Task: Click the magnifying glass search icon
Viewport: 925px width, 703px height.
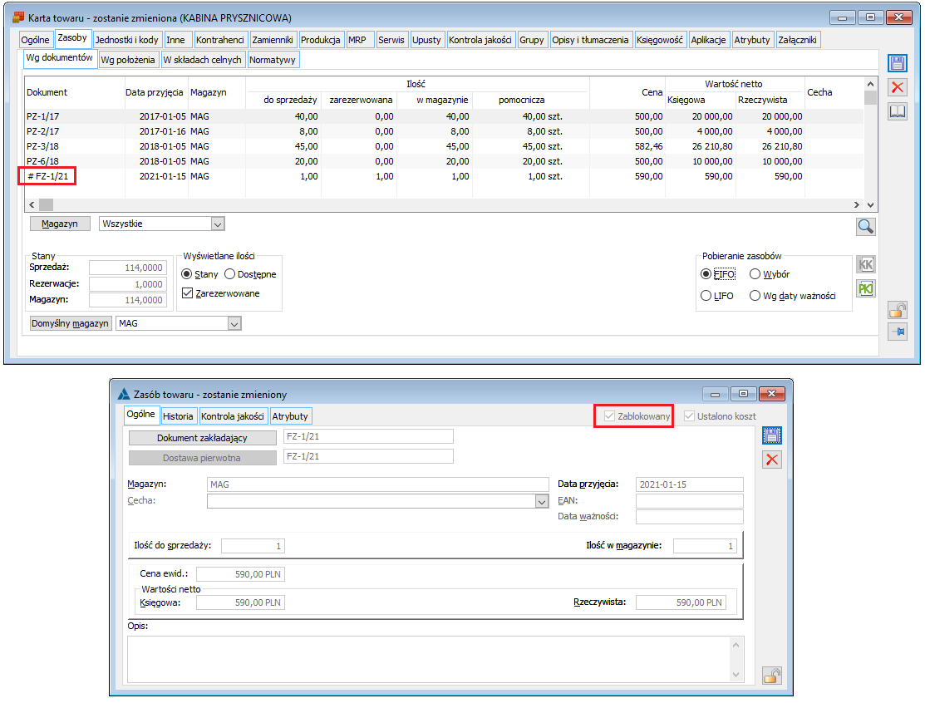Action: pyautogui.click(x=865, y=227)
